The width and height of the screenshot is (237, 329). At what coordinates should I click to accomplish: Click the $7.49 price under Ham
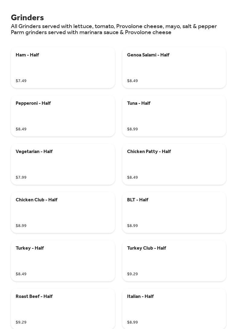(x=21, y=81)
